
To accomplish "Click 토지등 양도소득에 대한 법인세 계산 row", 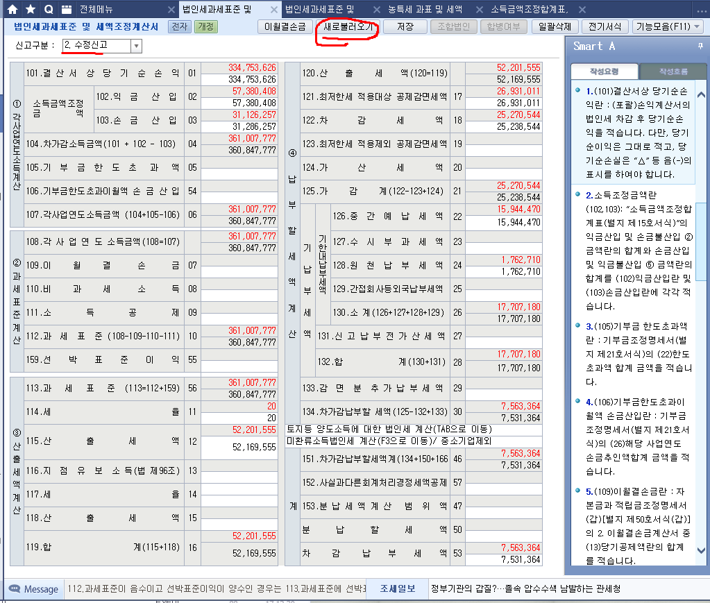I will tap(414, 429).
